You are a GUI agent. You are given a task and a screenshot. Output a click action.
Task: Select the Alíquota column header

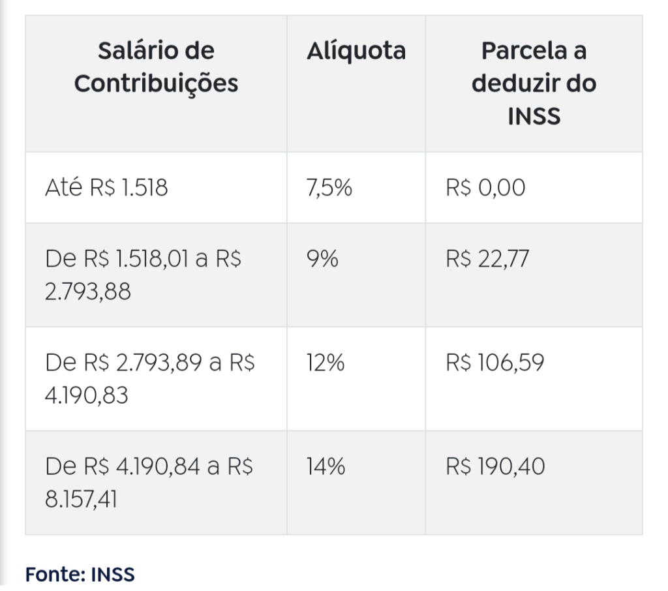(x=356, y=51)
